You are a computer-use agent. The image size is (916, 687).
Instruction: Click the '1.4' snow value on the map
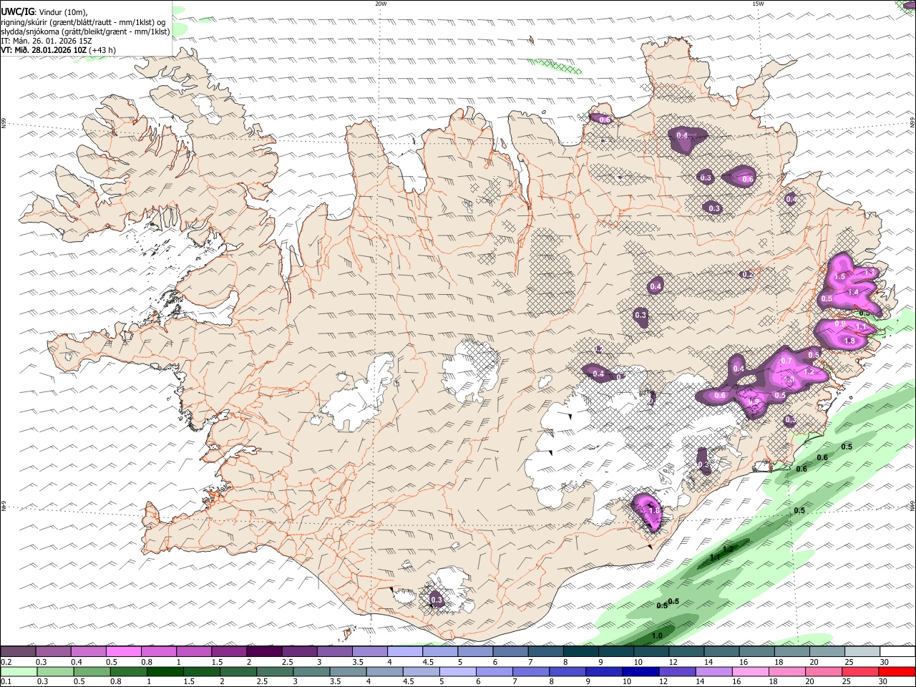point(853,292)
